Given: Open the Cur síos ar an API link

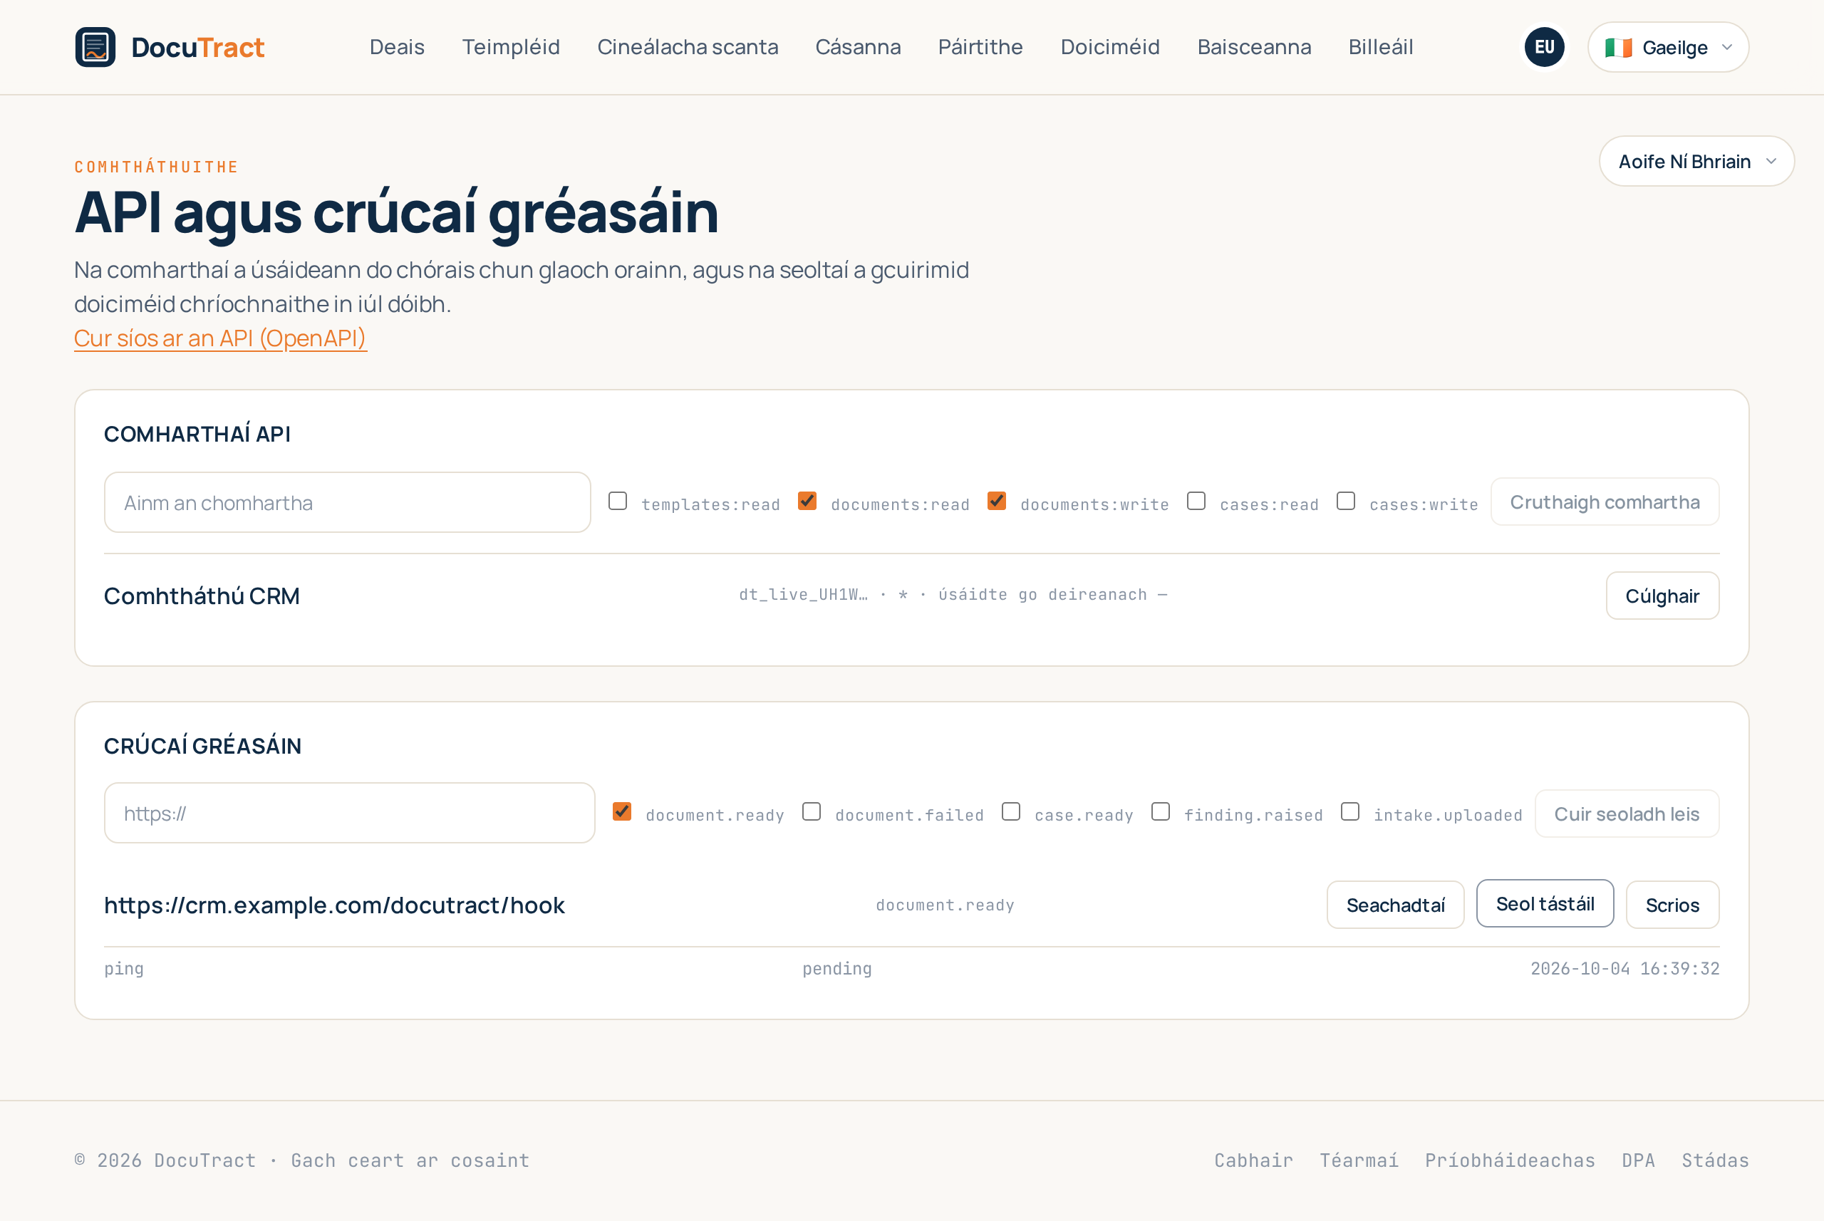Looking at the screenshot, I should 220,338.
